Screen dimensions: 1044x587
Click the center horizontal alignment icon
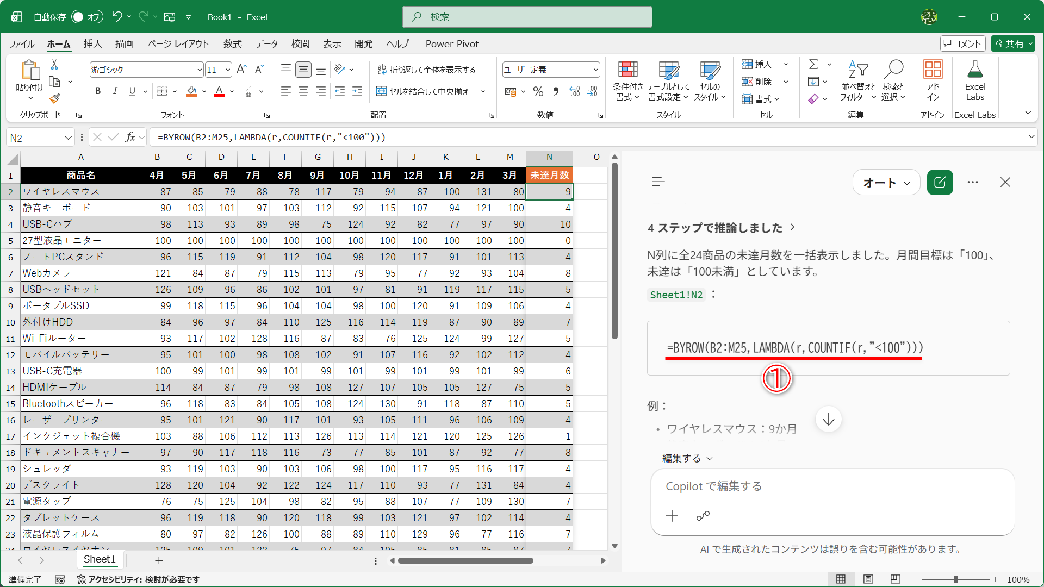[303, 91]
